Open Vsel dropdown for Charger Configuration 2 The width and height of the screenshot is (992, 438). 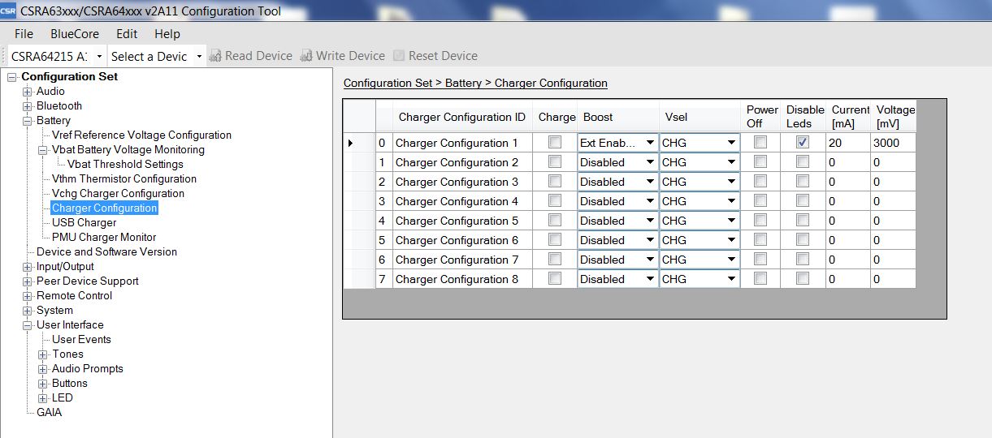731,163
